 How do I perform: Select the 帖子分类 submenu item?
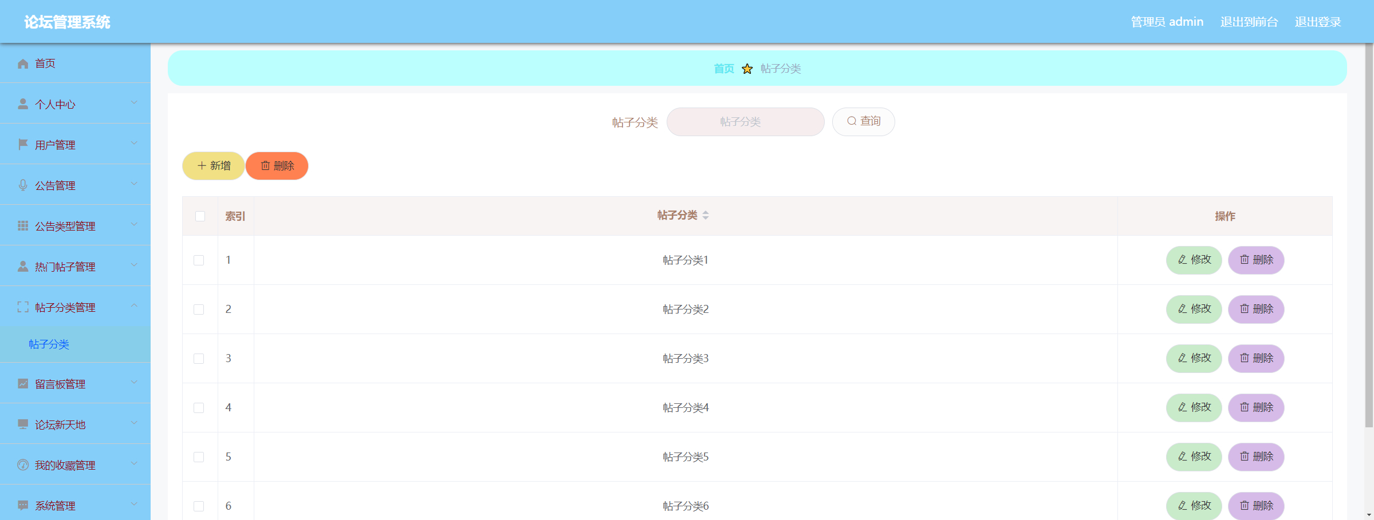[x=75, y=344]
